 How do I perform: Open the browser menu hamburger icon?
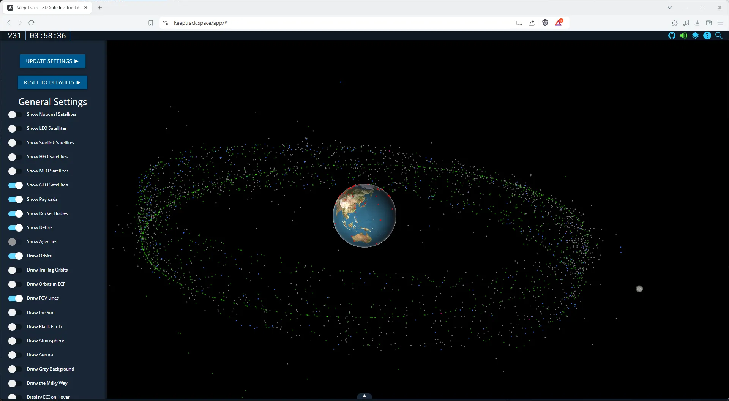(720, 23)
